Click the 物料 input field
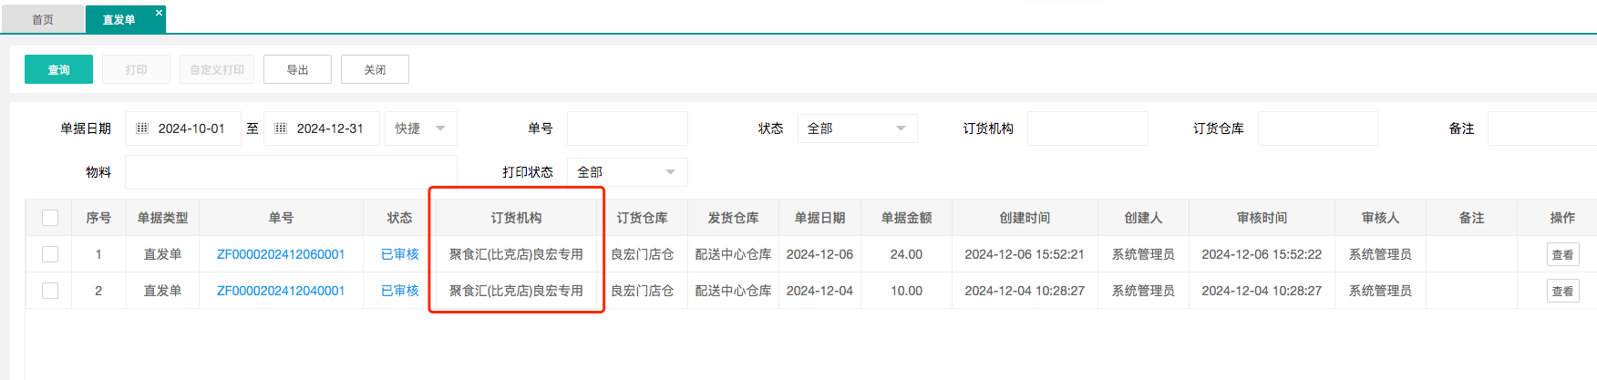This screenshot has height=380, width=1597. click(291, 172)
